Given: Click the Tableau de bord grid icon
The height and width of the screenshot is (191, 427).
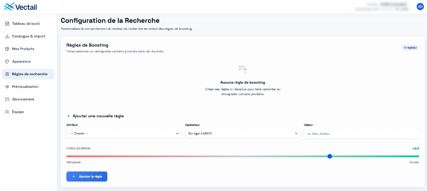Looking at the screenshot, I should (x=7, y=24).
